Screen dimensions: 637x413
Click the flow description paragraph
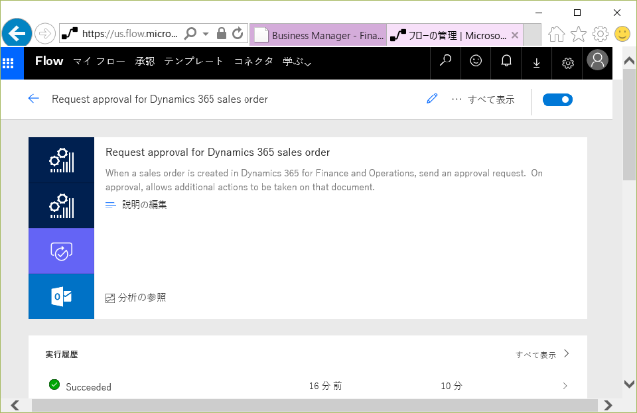[x=324, y=180]
